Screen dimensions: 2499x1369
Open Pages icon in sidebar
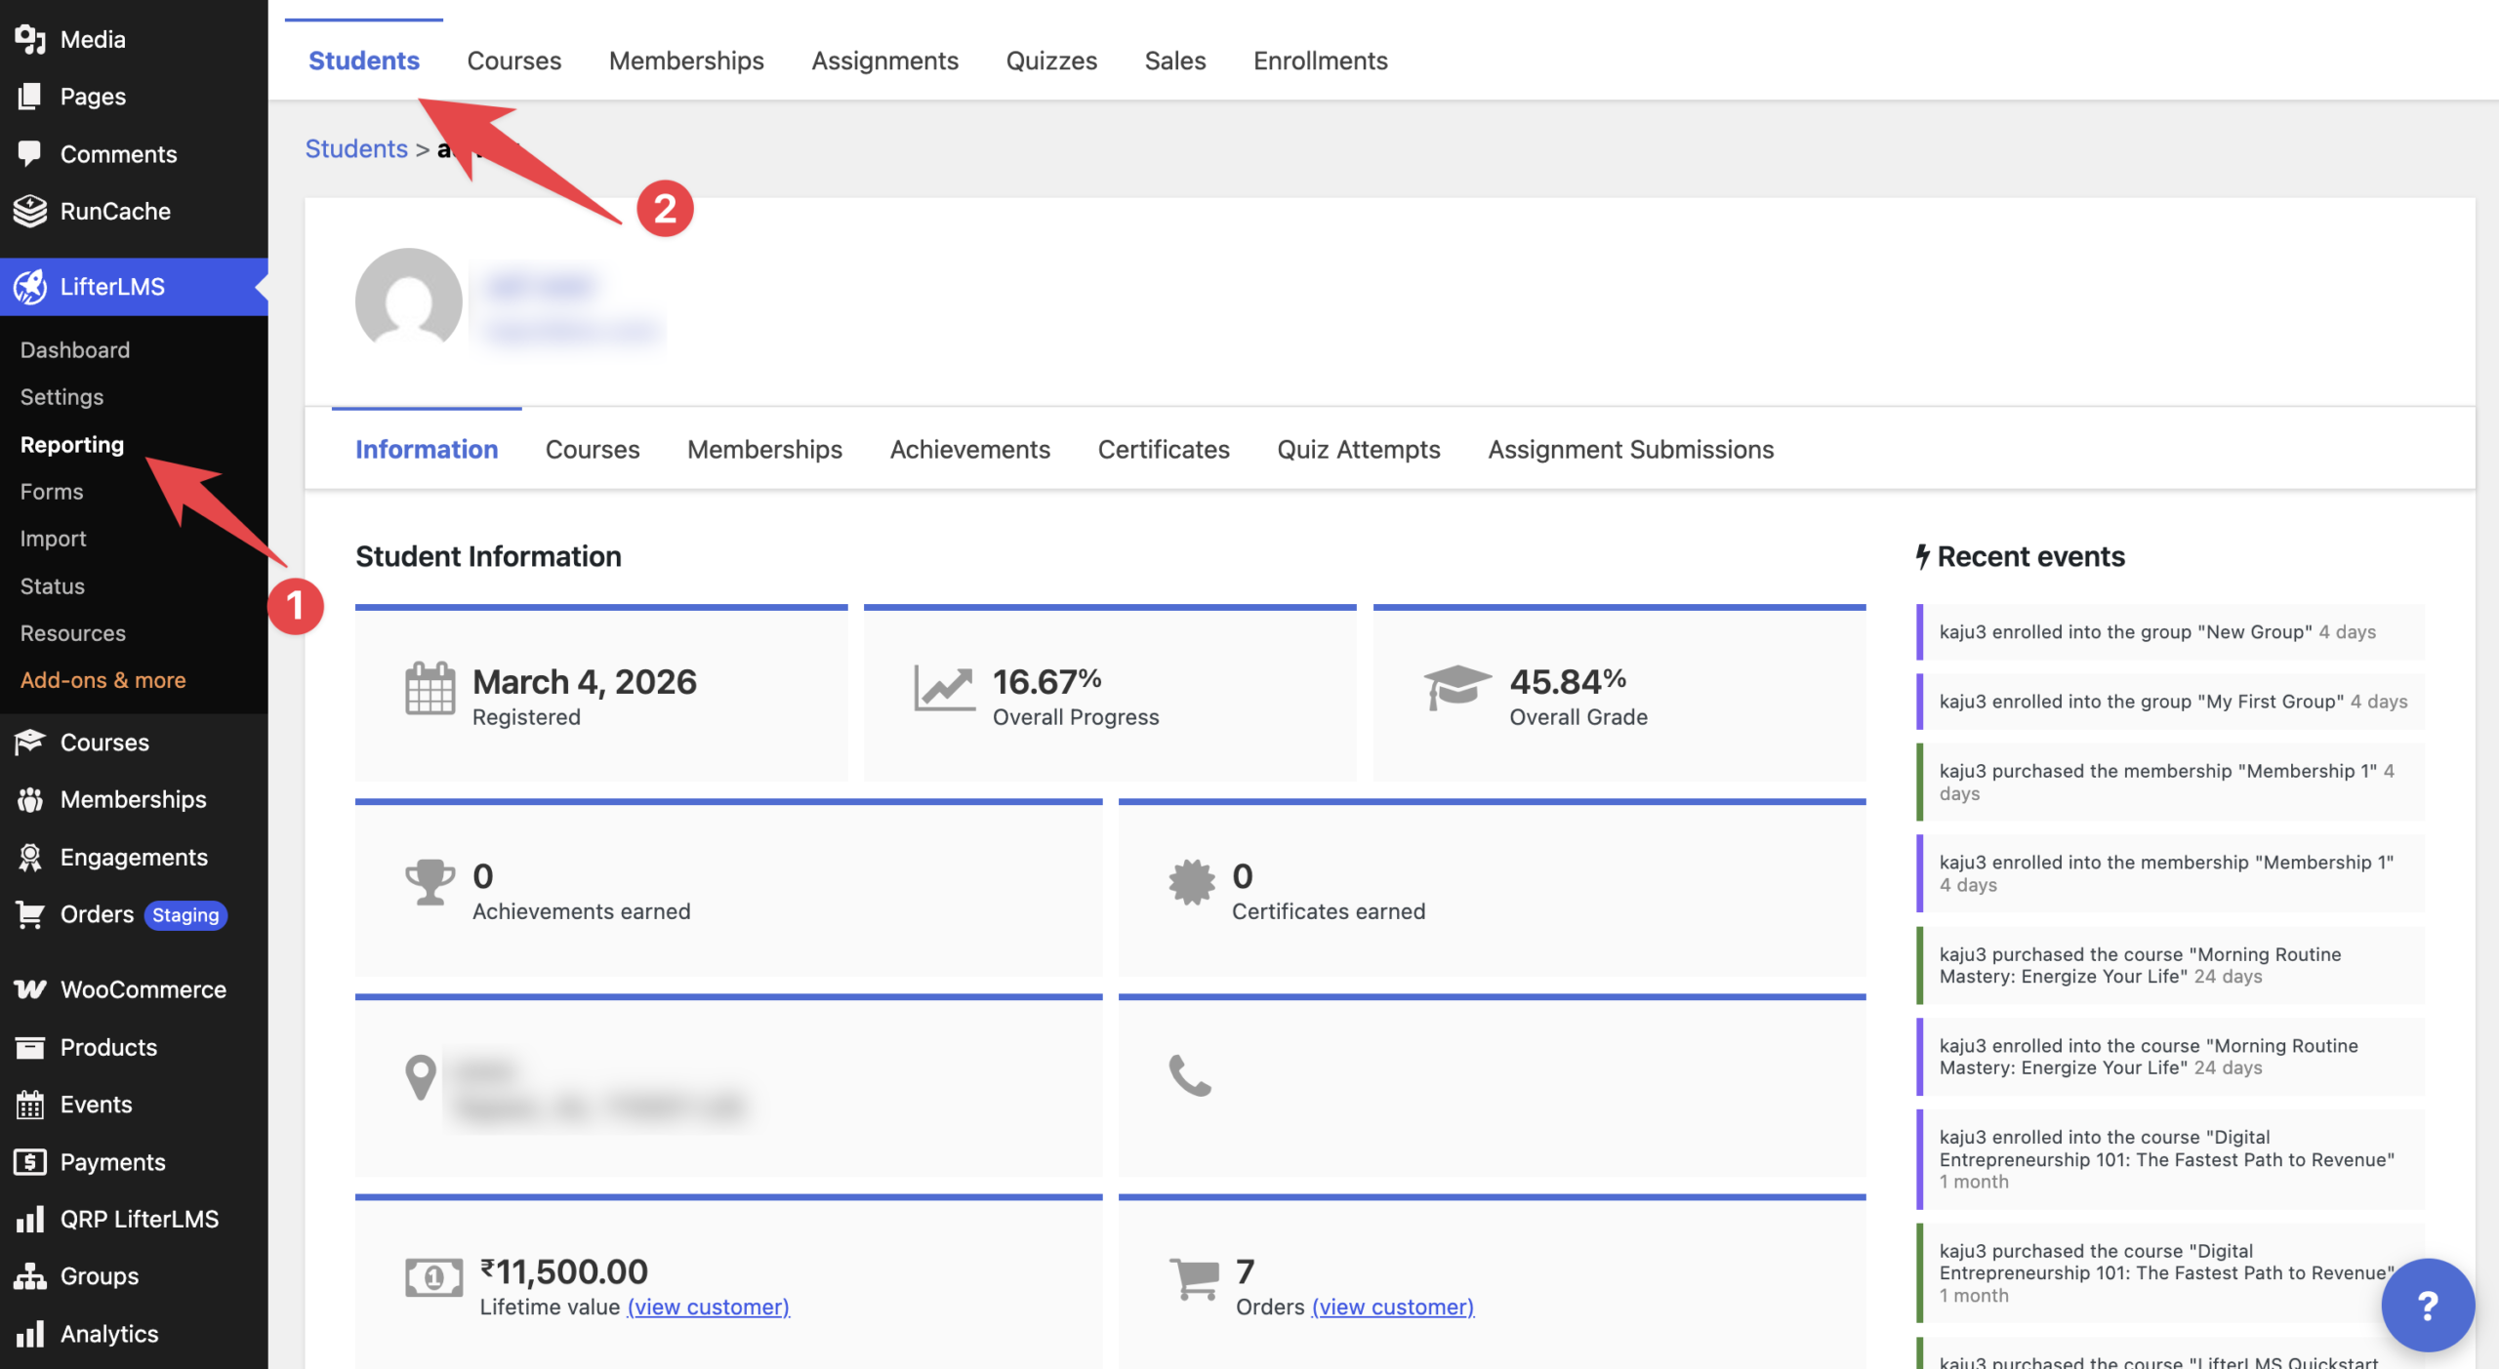pyautogui.click(x=30, y=97)
